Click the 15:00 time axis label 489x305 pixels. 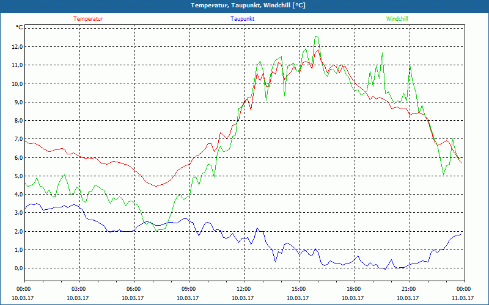pos(300,289)
